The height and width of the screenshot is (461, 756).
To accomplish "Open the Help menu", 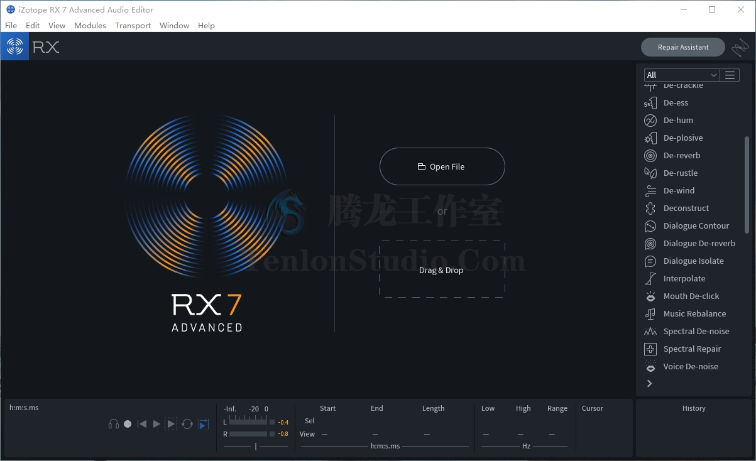I will 206,26.
